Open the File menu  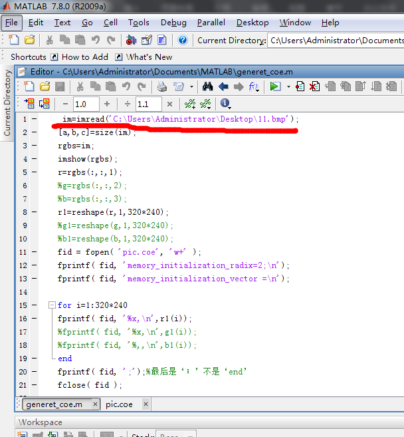pos(11,23)
